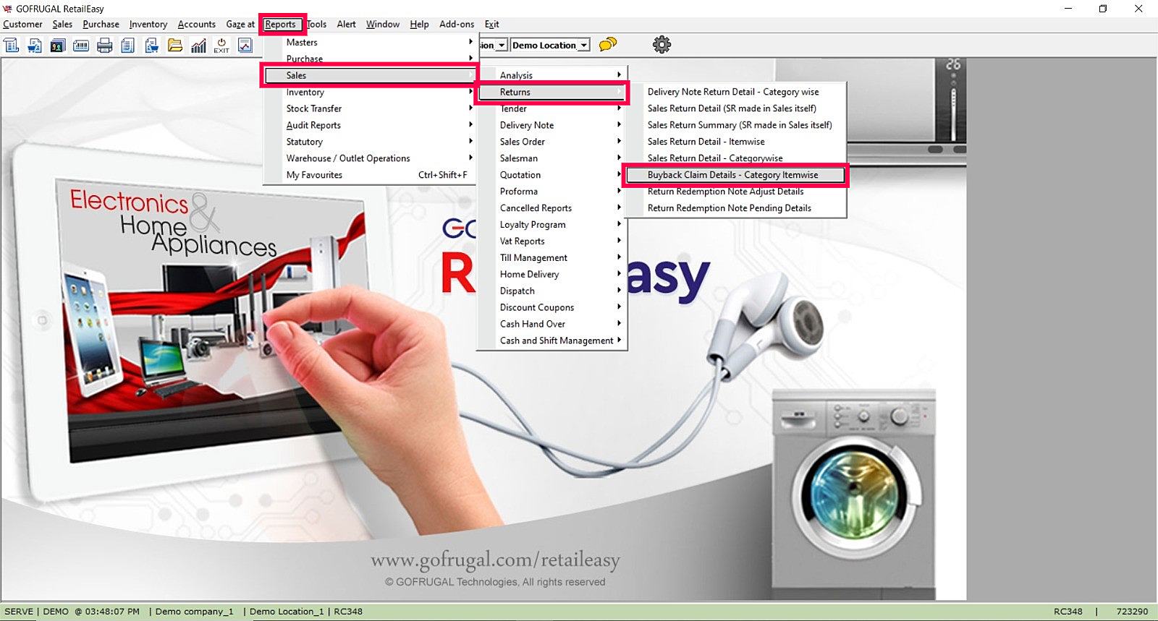Viewport: 1158px width, 621px height.
Task: Open the yellow chat bubbles icon
Action: click(608, 45)
